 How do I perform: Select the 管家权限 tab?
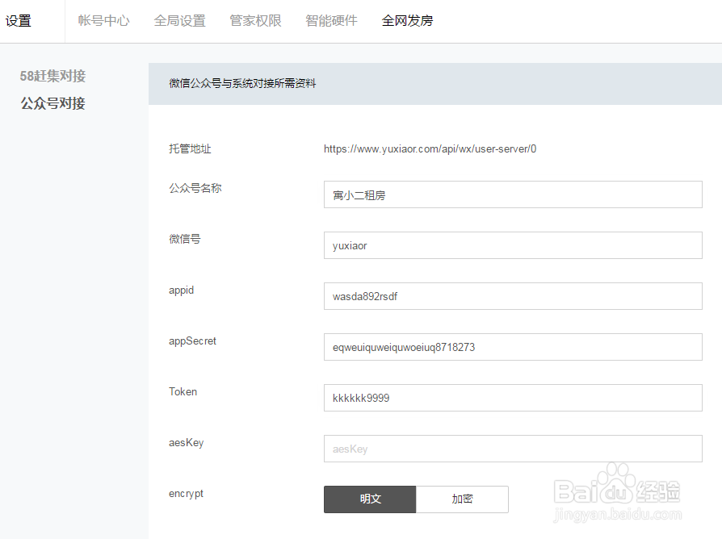pyautogui.click(x=255, y=21)
